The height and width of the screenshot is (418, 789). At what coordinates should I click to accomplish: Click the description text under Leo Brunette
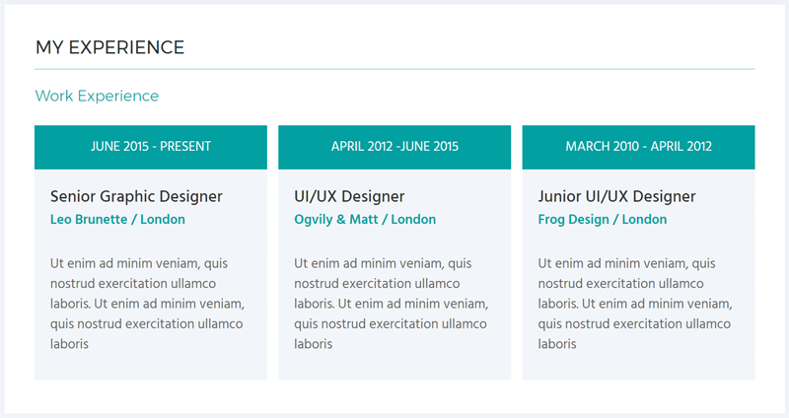coord(147,304)
